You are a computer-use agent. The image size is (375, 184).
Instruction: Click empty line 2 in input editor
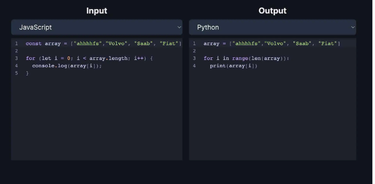(x=103, y=51)
